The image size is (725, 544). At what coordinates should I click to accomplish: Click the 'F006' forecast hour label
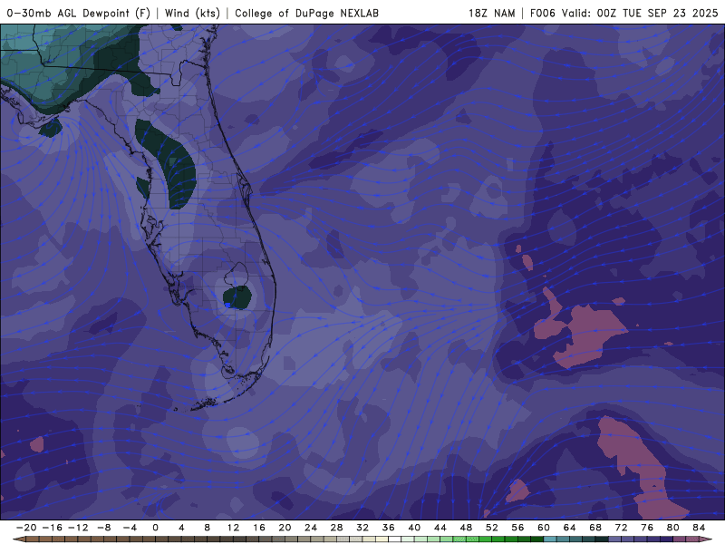542,13
